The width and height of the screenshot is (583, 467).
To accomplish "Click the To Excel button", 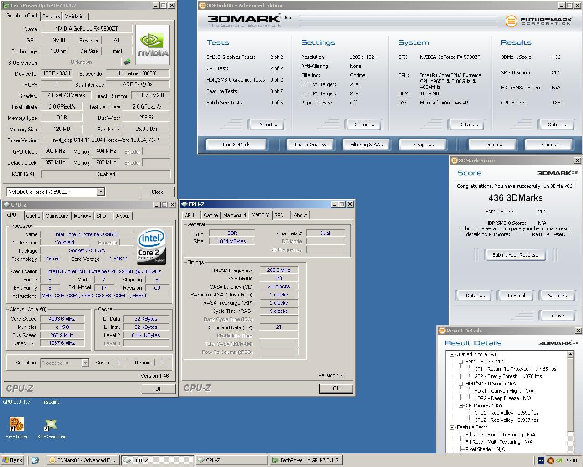I will [516, 296].
